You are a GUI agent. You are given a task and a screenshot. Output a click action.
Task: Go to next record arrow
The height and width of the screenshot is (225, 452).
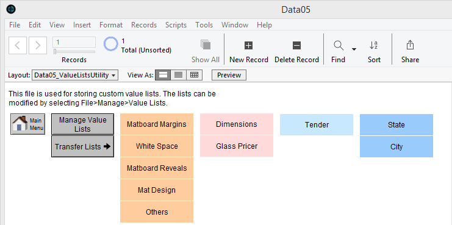38,45
